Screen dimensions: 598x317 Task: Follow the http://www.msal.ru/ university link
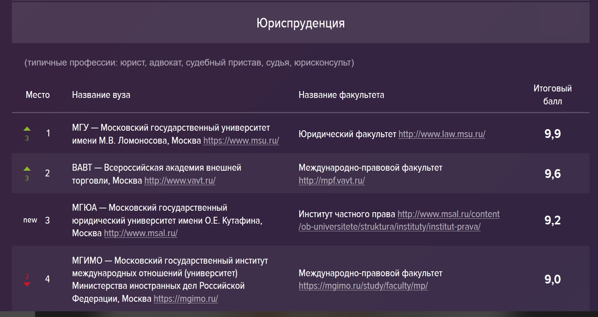[x=141, y=233]
